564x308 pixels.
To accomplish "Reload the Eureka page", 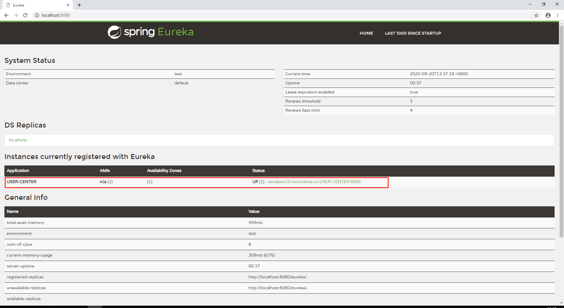I will (x=25, y=15).
